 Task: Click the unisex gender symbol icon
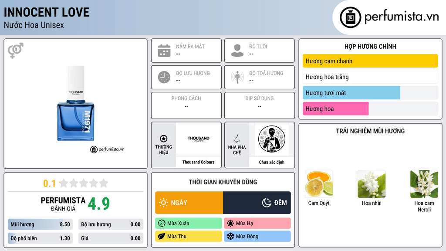click(16, 51)
